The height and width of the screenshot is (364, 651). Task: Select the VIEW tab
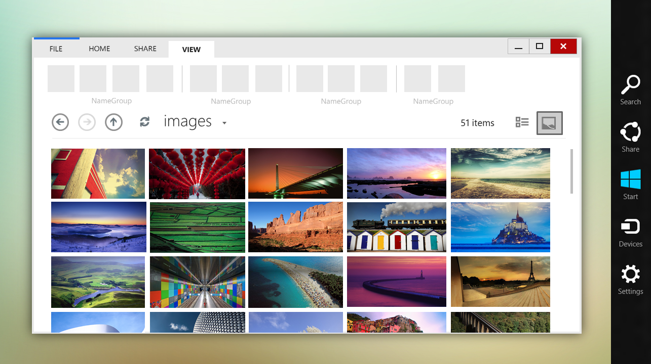pyautogui.click(x=192, y=50)
